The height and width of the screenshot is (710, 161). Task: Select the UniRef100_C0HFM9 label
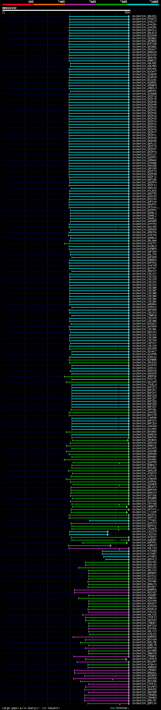point(144,418)
